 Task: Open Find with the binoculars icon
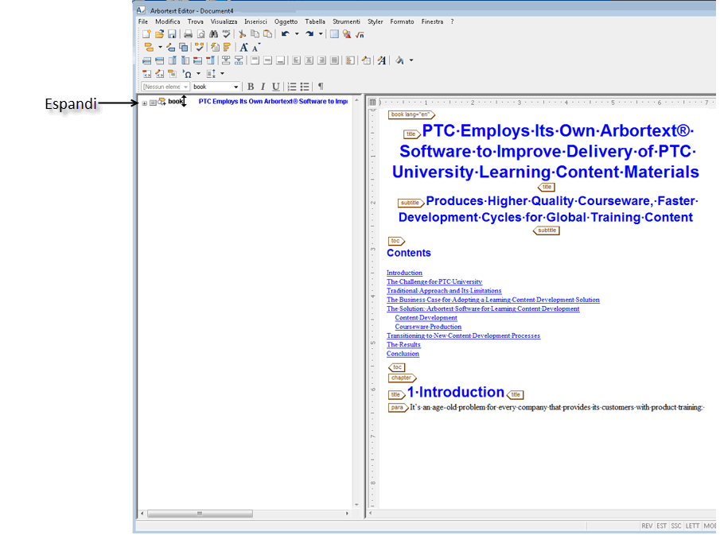click(x=213, y=34)
